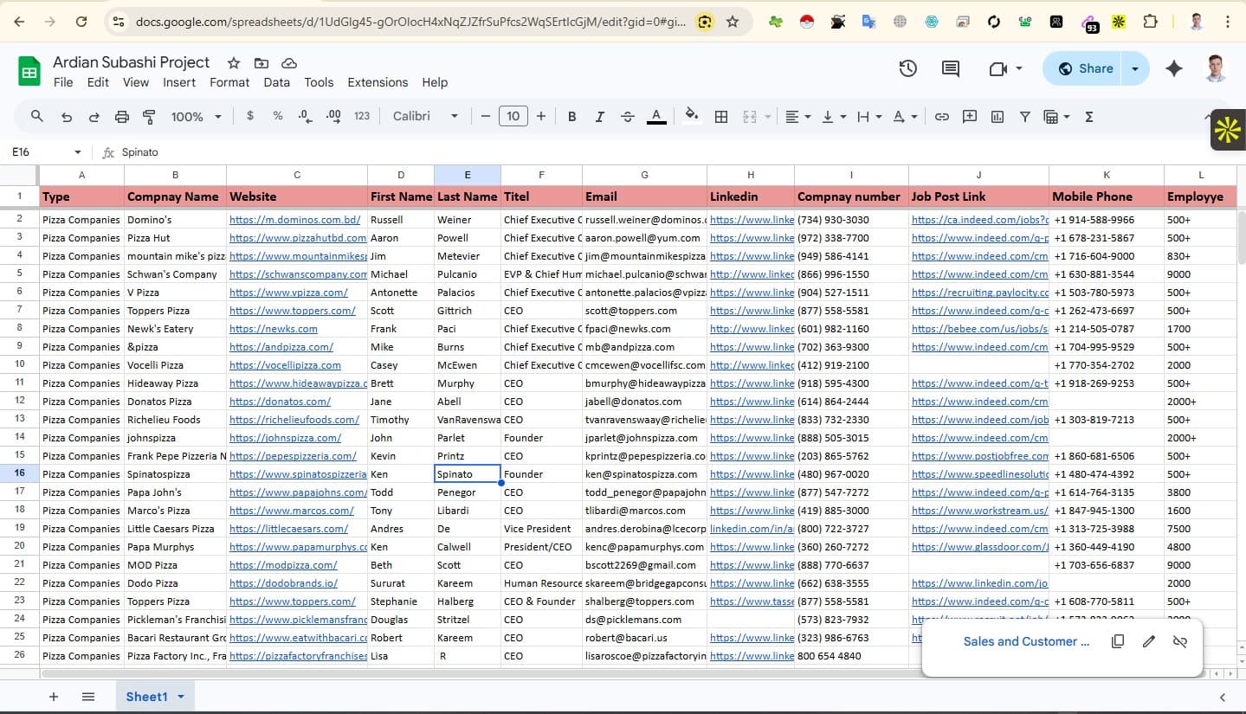Image resolution: width=1246 pixels, height=714 pixels.
Task: Open the Extensions menu
Action: click(x=378, y=82)
